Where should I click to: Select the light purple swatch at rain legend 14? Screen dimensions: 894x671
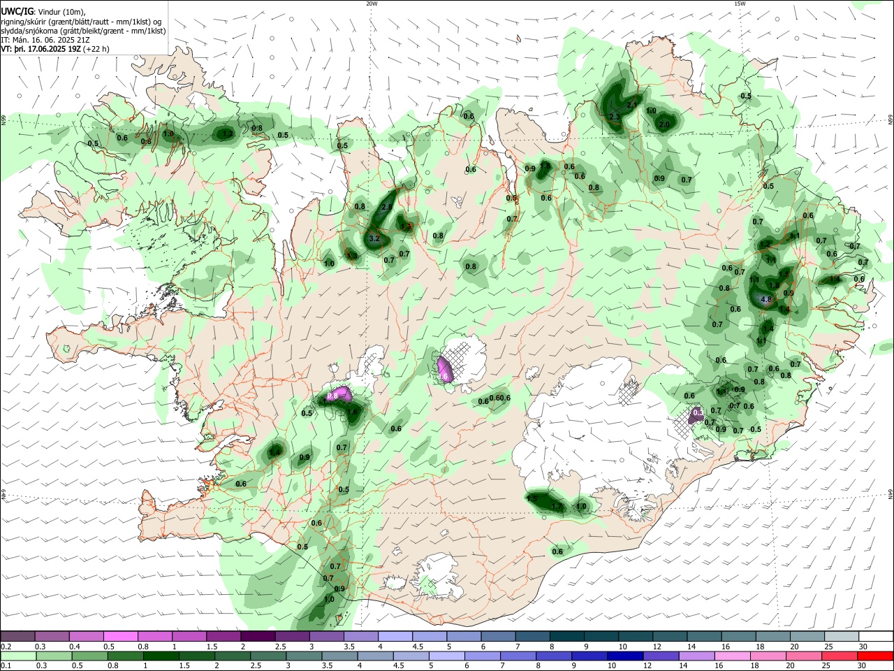pos(696,656)
